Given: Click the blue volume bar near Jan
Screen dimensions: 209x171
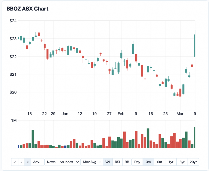Looking at the screenshot, I should (x=65, y=147).
